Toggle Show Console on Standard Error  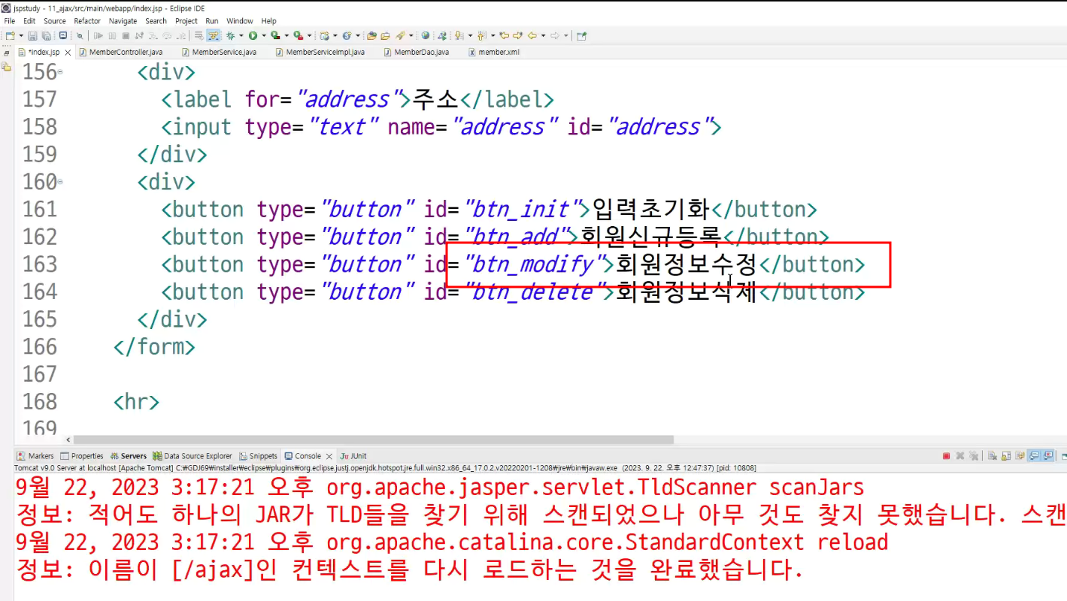click(x=1048, y=456)
